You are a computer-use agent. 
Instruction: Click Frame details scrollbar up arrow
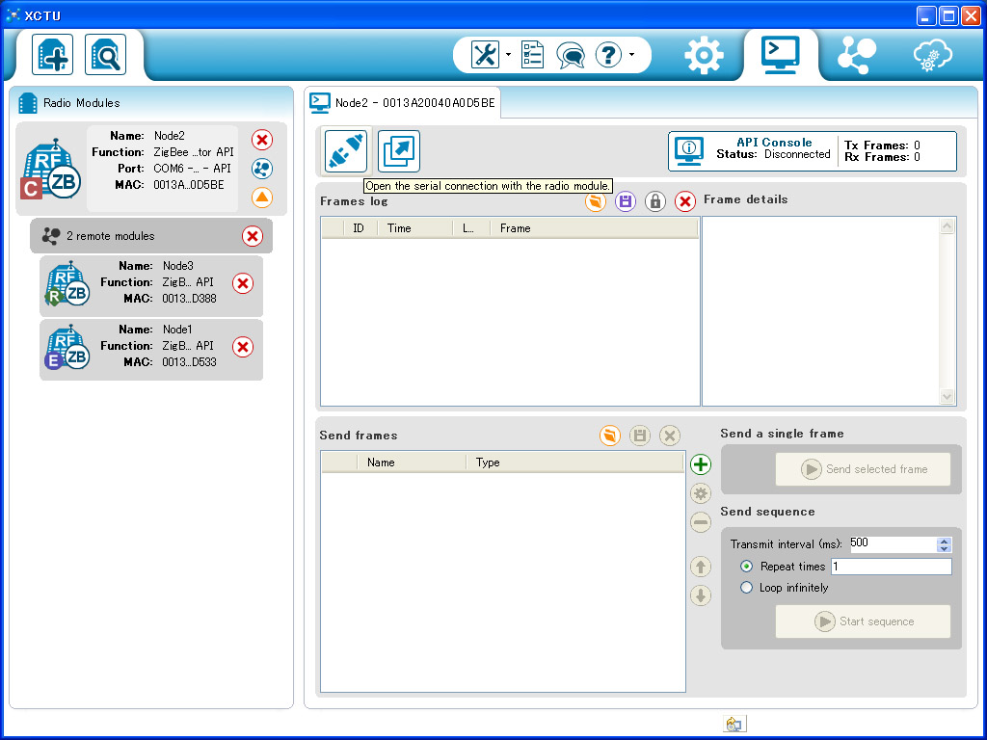tap(947, 225)
